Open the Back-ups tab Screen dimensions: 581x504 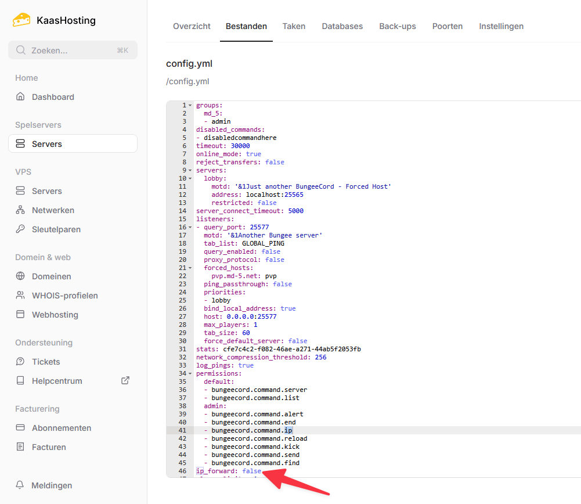pyautogui.click(x=398, y=26)
